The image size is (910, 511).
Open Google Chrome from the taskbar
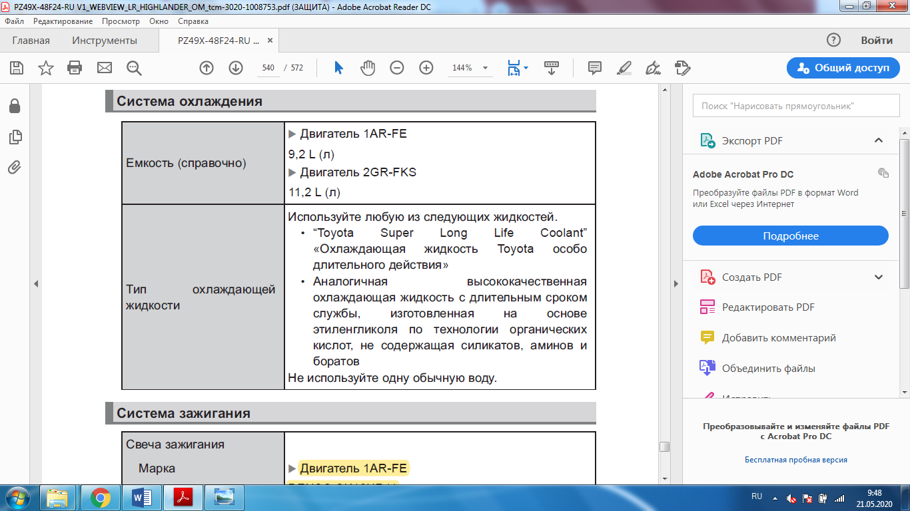click(x=101, y=498)
